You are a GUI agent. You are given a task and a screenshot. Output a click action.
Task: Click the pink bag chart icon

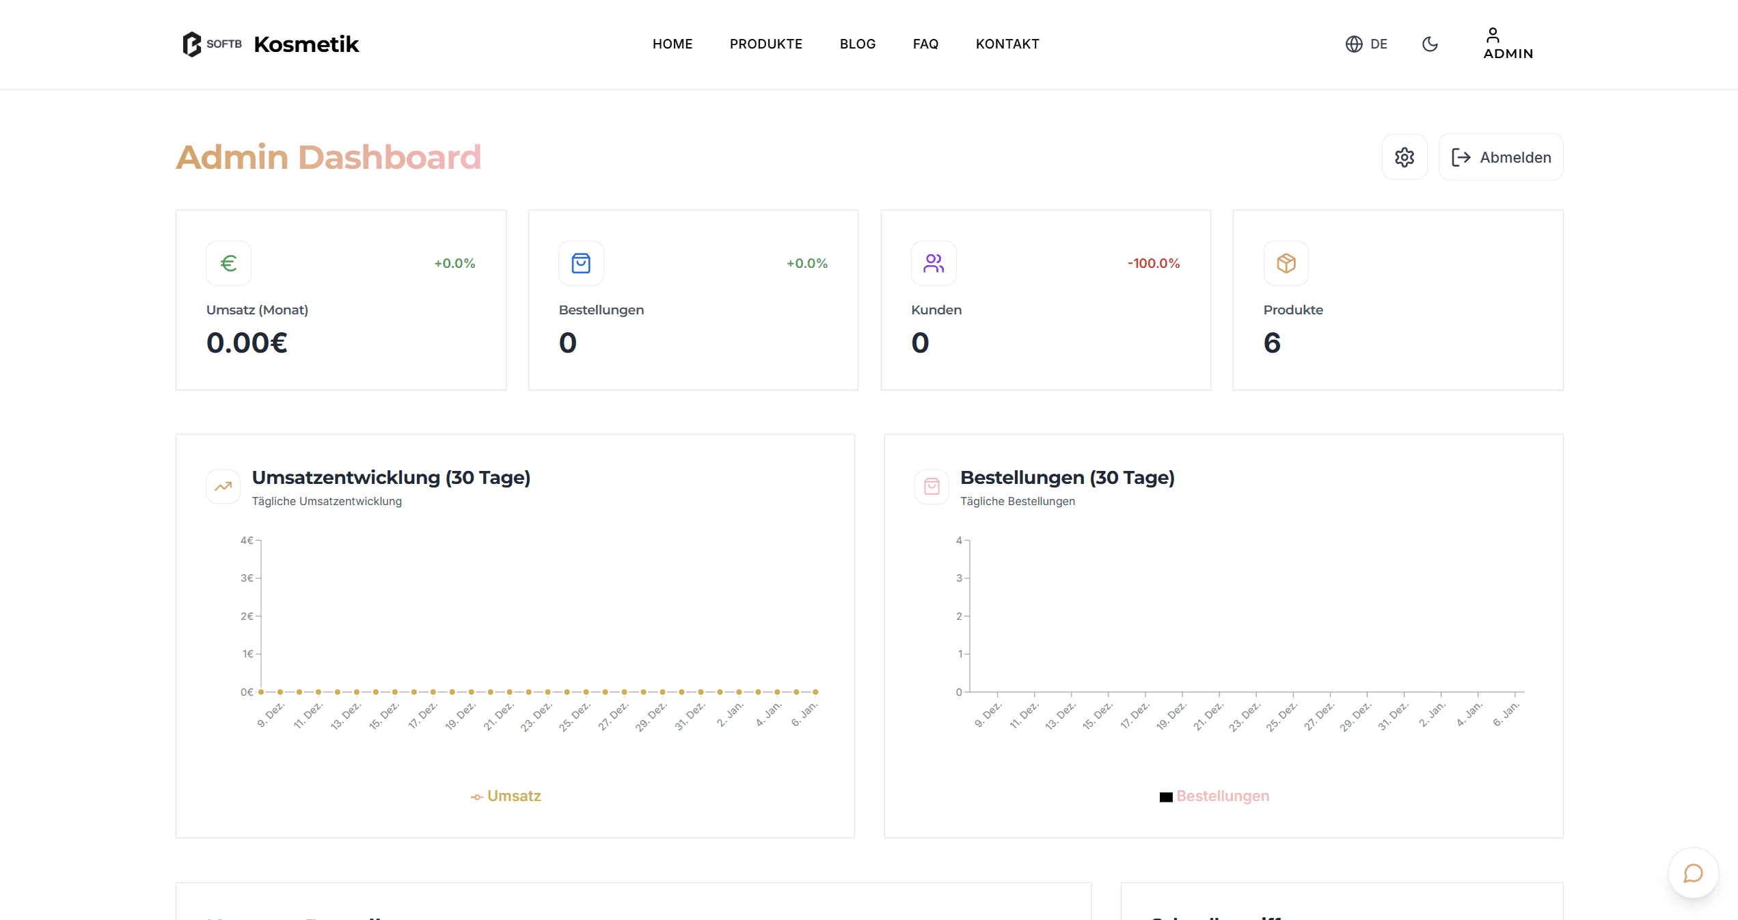pyautogui.click(x=932, y=487)
